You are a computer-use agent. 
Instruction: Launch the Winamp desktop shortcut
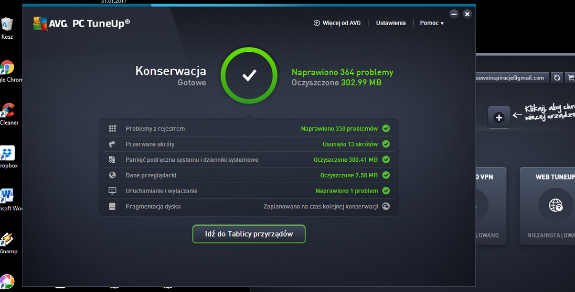click(7, 239)
